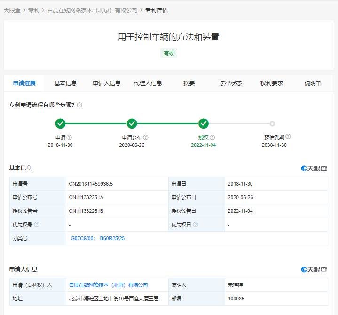Viewport: 338px width, 315px height.
Task: Click address 北京市海淀区上地十街10号百度大厦三层
Action: [114, 299]
